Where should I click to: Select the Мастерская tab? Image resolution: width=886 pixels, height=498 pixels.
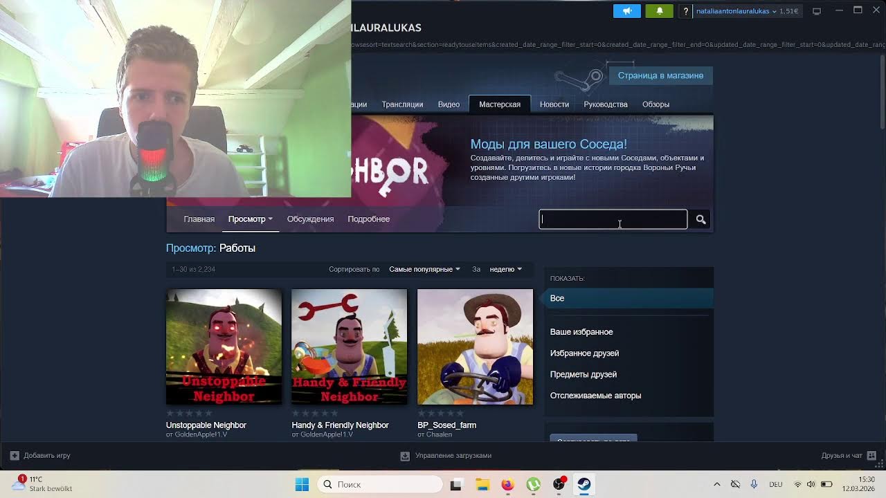pyautogui.click(x=500, y=104)
